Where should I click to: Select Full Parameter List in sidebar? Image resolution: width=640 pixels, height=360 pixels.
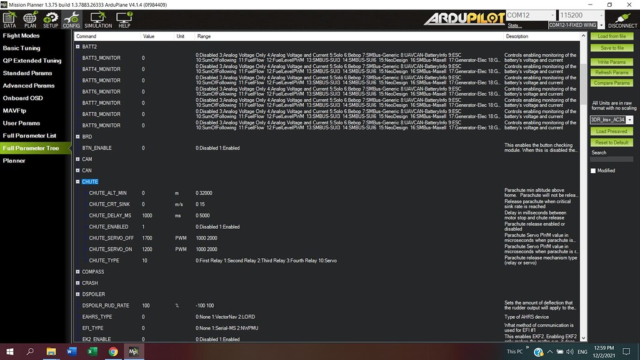[x=29, y=136]
